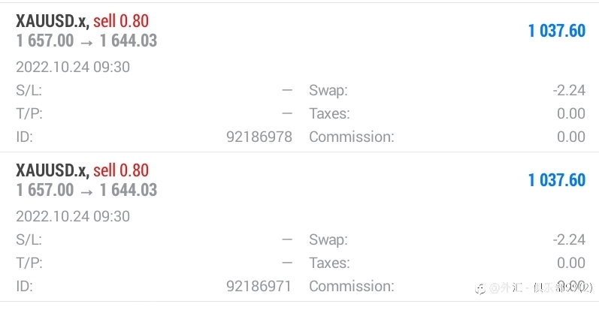Open the XAUUSD.x sell trade with ID 92186978
599x310 pixels.
pyautogui.click(x=299, y=78)
